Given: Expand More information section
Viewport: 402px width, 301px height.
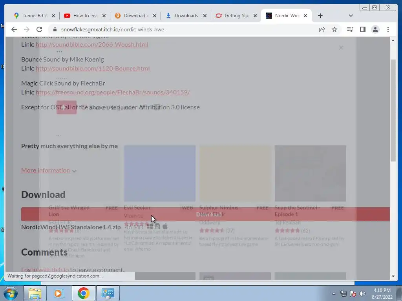Looking at the screenshot, I should point(49,170).
